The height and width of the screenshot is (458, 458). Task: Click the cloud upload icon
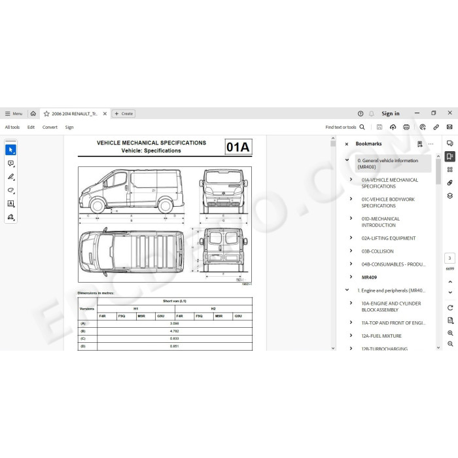393,127
